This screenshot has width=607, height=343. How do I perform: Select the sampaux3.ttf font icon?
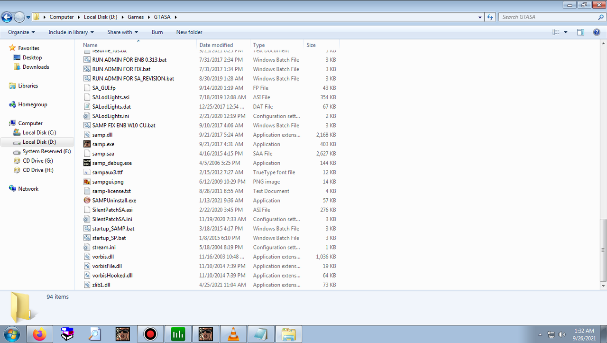(x=87, y=172)
